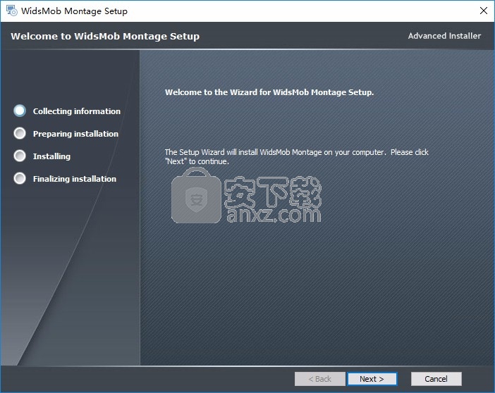The image size is (495, 393).
Task: Click the 'Welcome to WidsMob Montage Setup' header
Action: (105, 37)
